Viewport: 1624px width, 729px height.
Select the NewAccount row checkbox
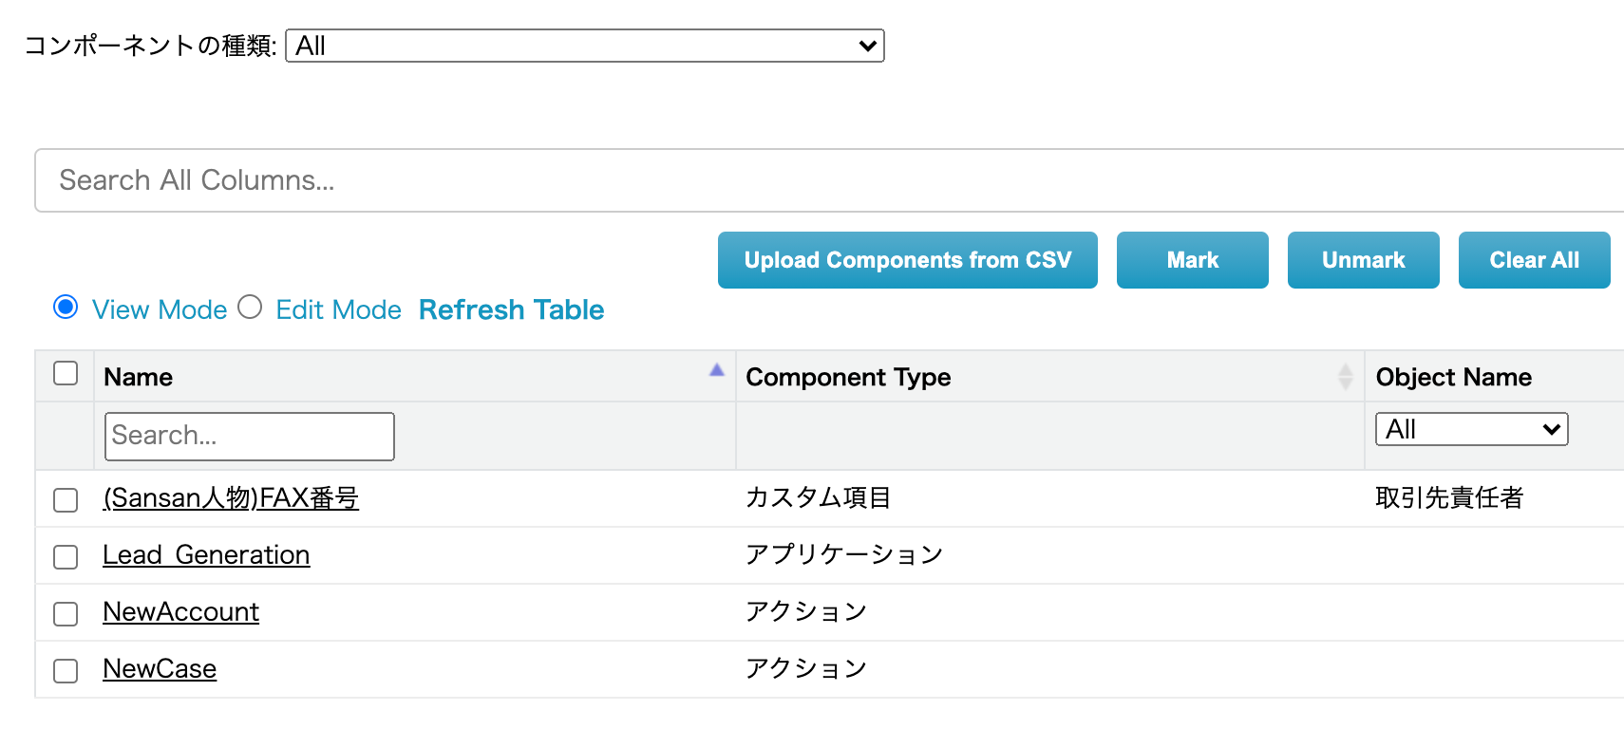click(x=66, y=613)
